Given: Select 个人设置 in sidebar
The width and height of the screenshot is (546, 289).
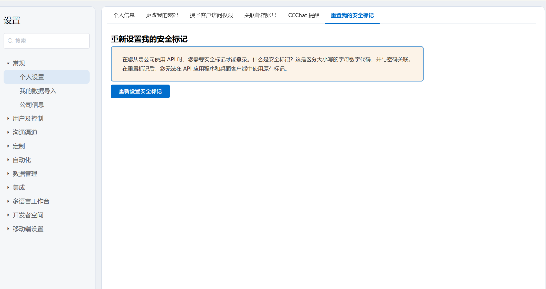Looking at the screenshot, I should click(x=32, y=77).
